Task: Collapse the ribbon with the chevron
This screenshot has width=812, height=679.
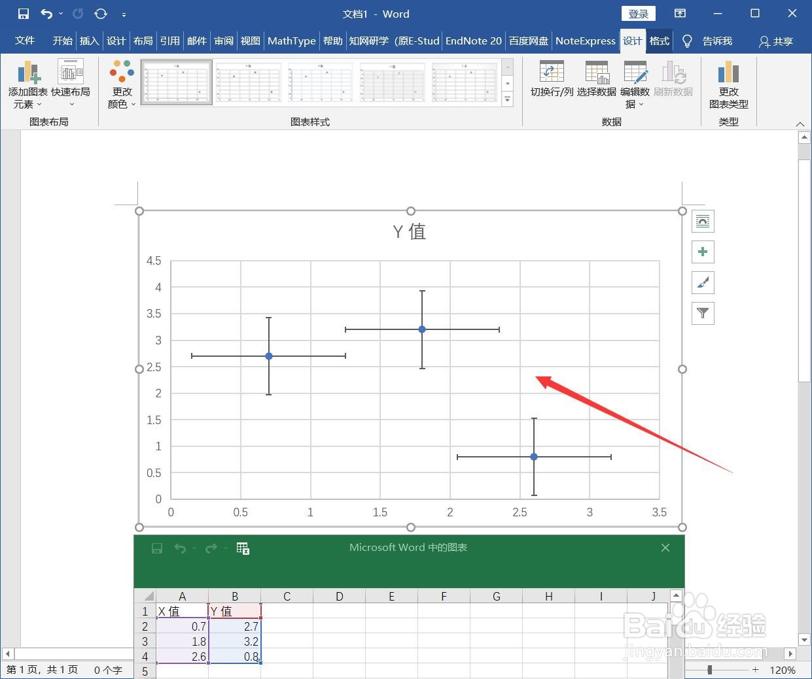Action: tap(800, 124)
